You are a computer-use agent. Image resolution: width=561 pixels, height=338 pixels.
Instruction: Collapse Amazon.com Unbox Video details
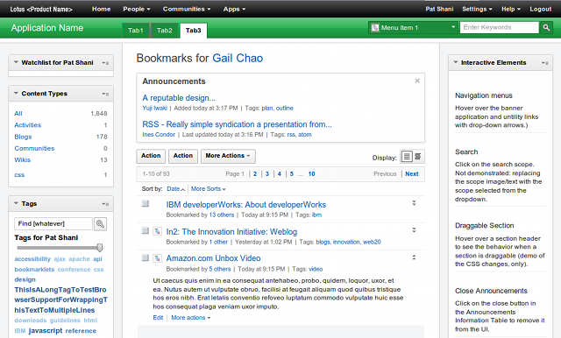(414, 257)
